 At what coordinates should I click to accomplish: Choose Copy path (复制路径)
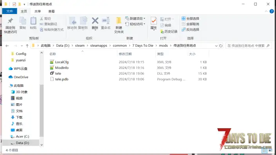point(49,24)
